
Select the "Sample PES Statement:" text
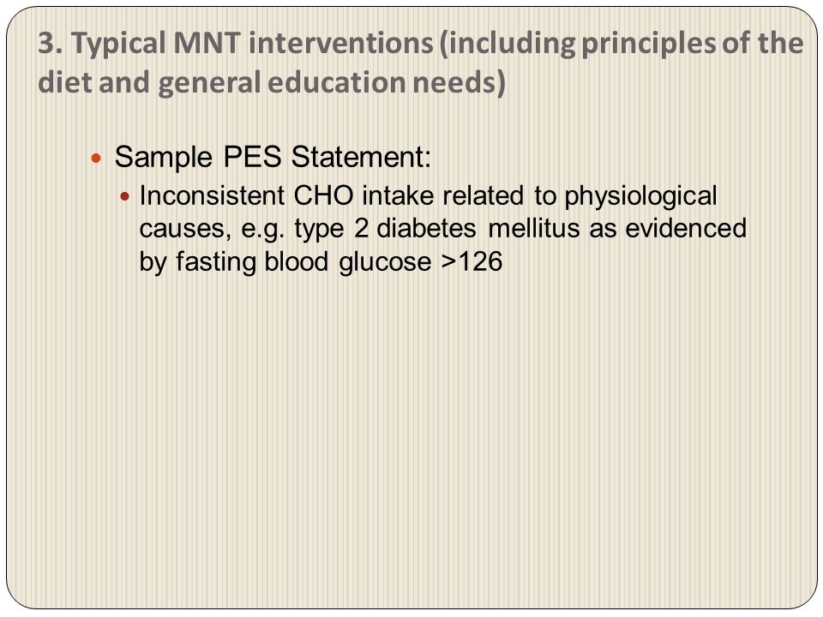click(x=273, y=157)
